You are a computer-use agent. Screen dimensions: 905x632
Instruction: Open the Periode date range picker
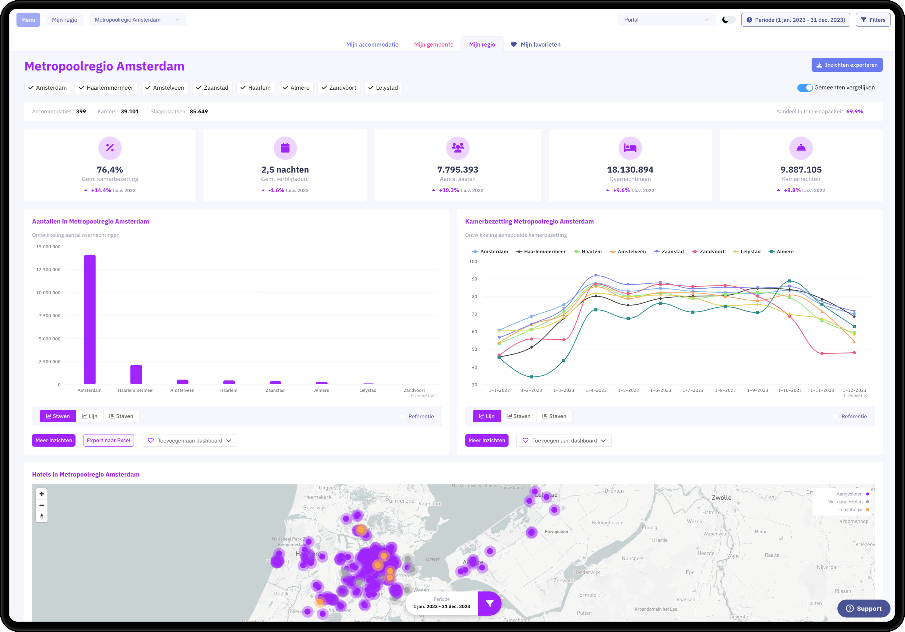pos(795,20)
